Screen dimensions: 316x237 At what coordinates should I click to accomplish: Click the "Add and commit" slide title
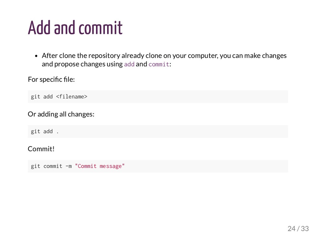(x=75, y=28)
